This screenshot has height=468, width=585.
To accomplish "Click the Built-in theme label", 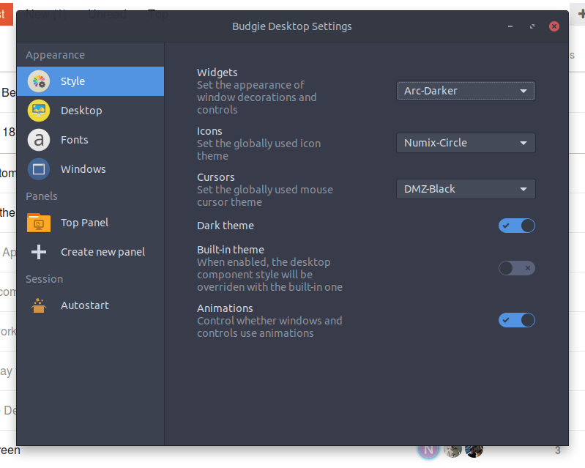I will pos(231,250).
